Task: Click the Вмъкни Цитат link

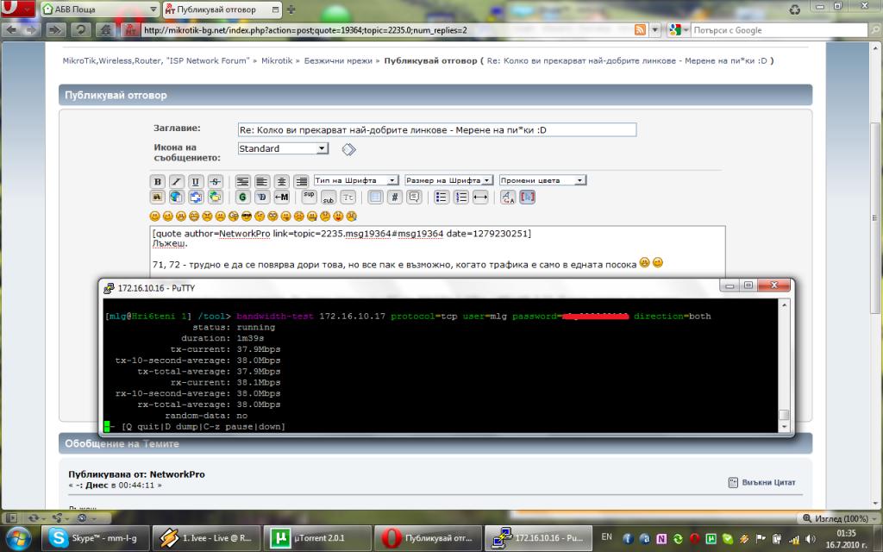Action: coord(767,482)
